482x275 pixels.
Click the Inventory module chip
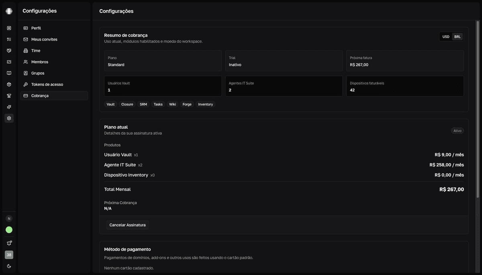coord(206,104)
